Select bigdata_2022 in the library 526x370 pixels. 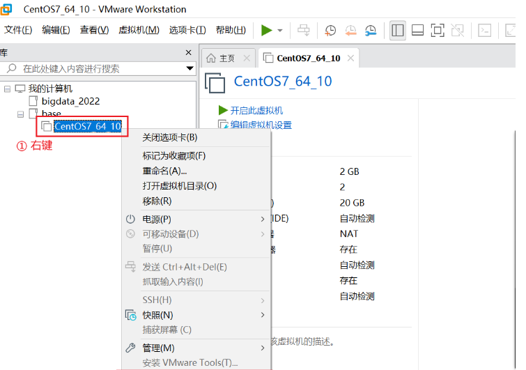[70, 101]
